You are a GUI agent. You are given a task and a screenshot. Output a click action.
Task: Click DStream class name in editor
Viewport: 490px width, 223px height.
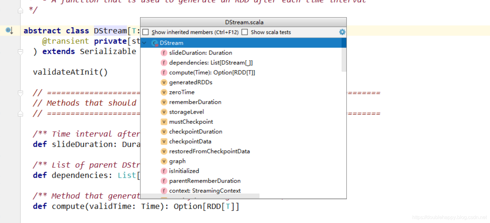110,31
